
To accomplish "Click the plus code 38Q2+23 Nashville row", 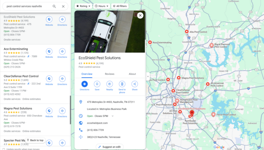I will [110, 137].
